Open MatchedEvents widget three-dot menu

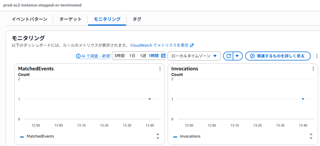(160, 69)
